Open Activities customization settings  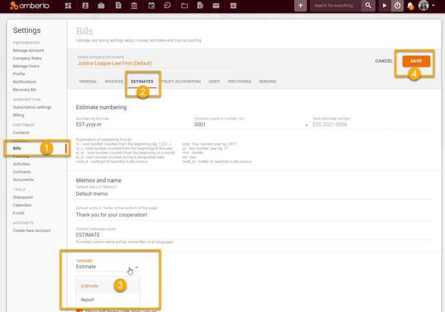[x=21, y=164]
